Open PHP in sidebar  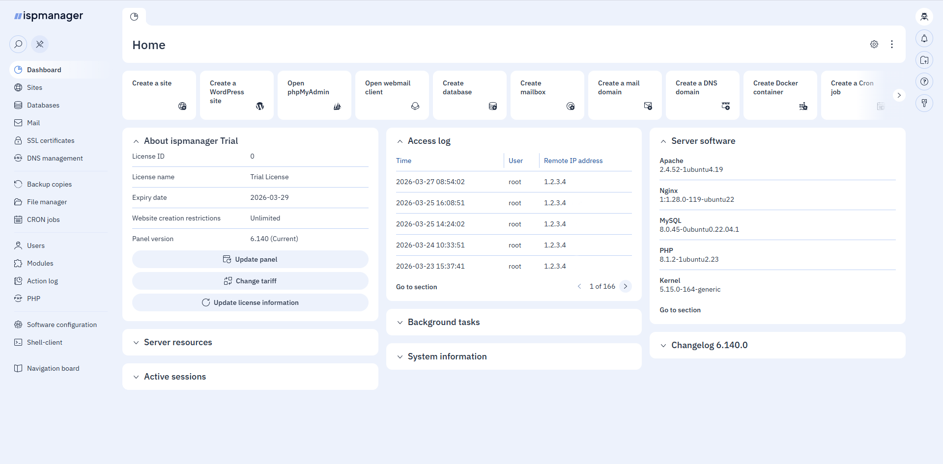(58, 299)
